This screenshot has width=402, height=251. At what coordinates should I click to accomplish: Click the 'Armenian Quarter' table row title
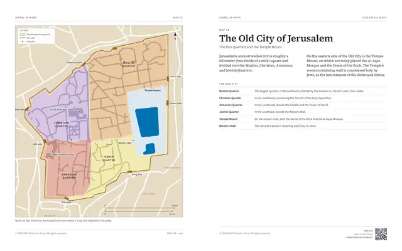pos(231,105)
